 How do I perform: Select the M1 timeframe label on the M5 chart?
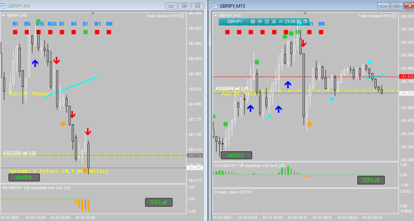coord(16,24)
